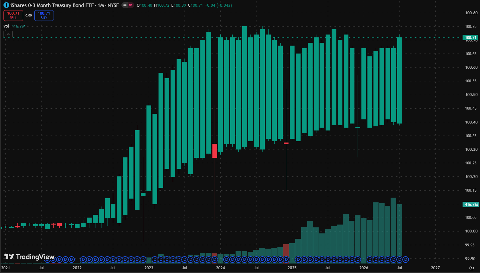
Task: Click the 100.45 price axis label
Action: [471, 108]
